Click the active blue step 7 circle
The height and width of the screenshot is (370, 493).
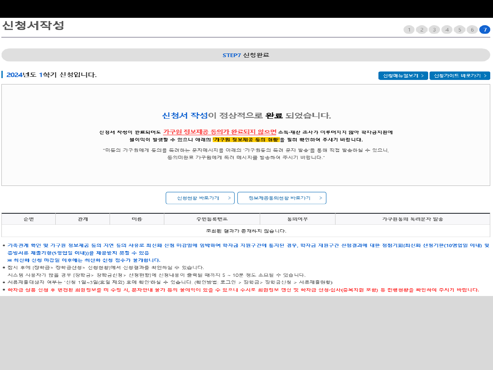pyautogui.click(x=484, y=30)
